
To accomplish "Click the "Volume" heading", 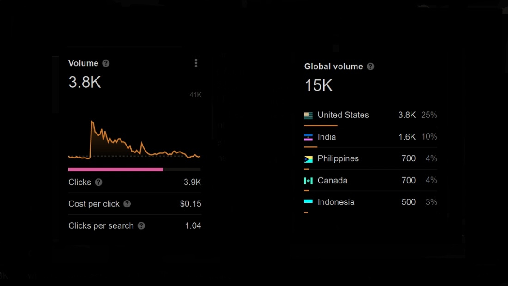I will click(x=83, y=63).
